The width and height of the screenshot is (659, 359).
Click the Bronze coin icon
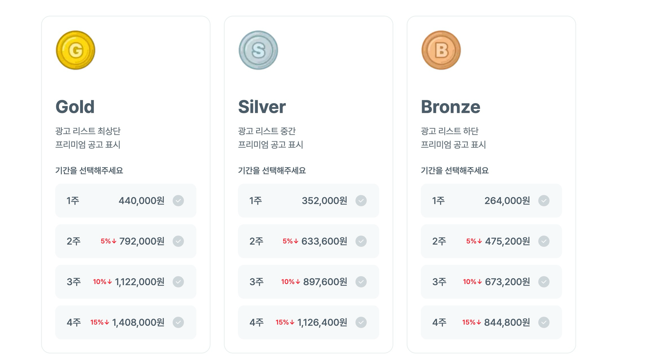441,50
